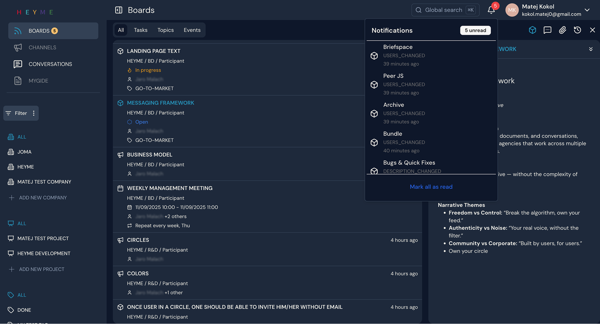Viewport: 600px width, 324px height.
Task: Switch to the Tasks tab
Action: 141,30
